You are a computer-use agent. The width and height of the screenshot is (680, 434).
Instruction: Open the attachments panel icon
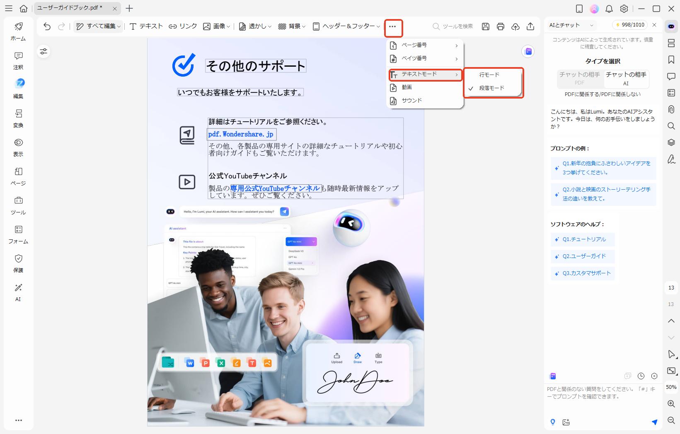point(671,109)
